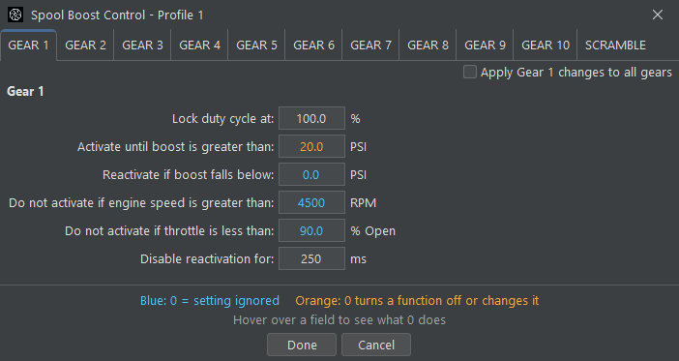Click the app logo icon in title bar

coord(15,15)
